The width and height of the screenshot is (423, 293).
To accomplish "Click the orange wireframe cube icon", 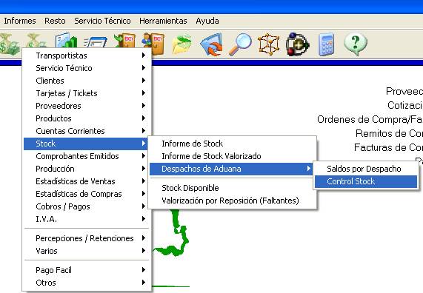I will click(269, 44).
